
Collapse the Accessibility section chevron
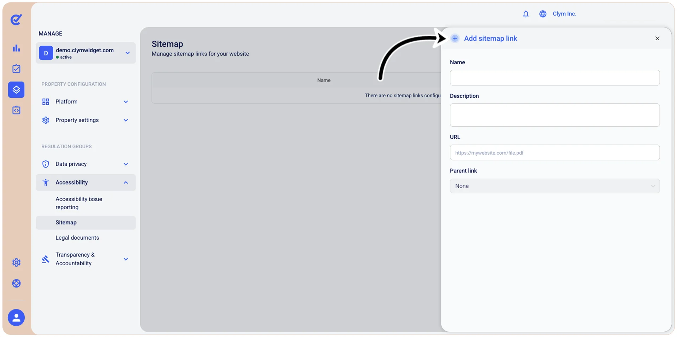point(126,182)
